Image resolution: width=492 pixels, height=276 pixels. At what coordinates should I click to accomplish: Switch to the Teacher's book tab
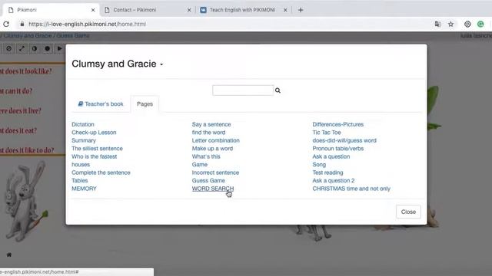101,104
